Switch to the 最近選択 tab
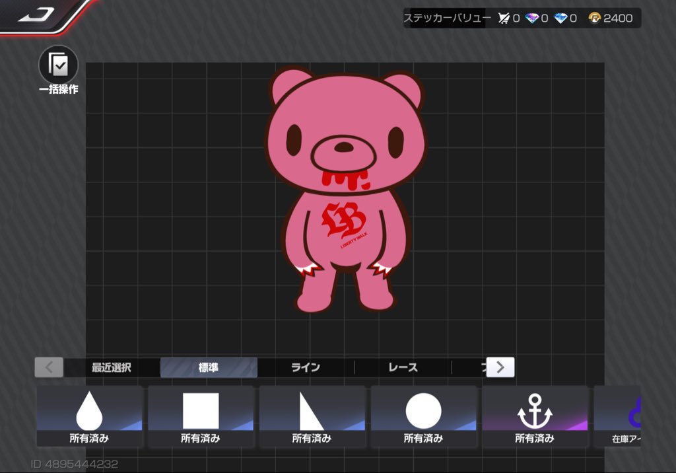676x473 pixels. pyautogui.click(x=111, y=367)
